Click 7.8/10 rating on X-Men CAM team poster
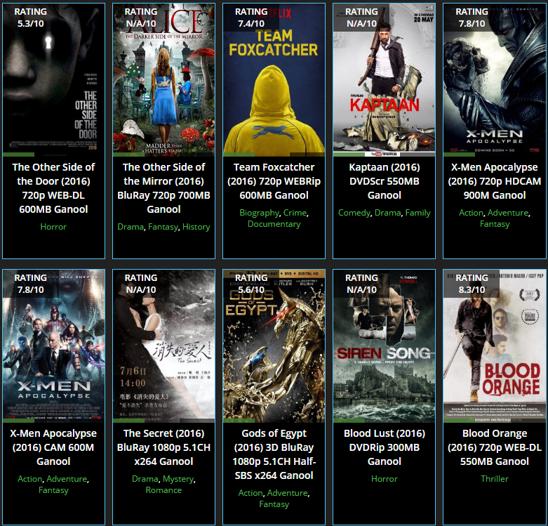This screenshot has width=548, height=526. pyautogui.click(x=31, y=284)
